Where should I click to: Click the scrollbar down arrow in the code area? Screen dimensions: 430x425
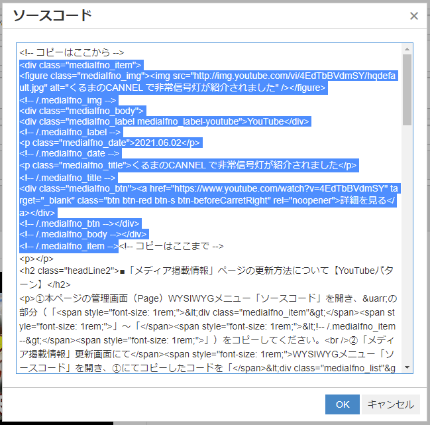pyautogui.click(x=407, y=368)
